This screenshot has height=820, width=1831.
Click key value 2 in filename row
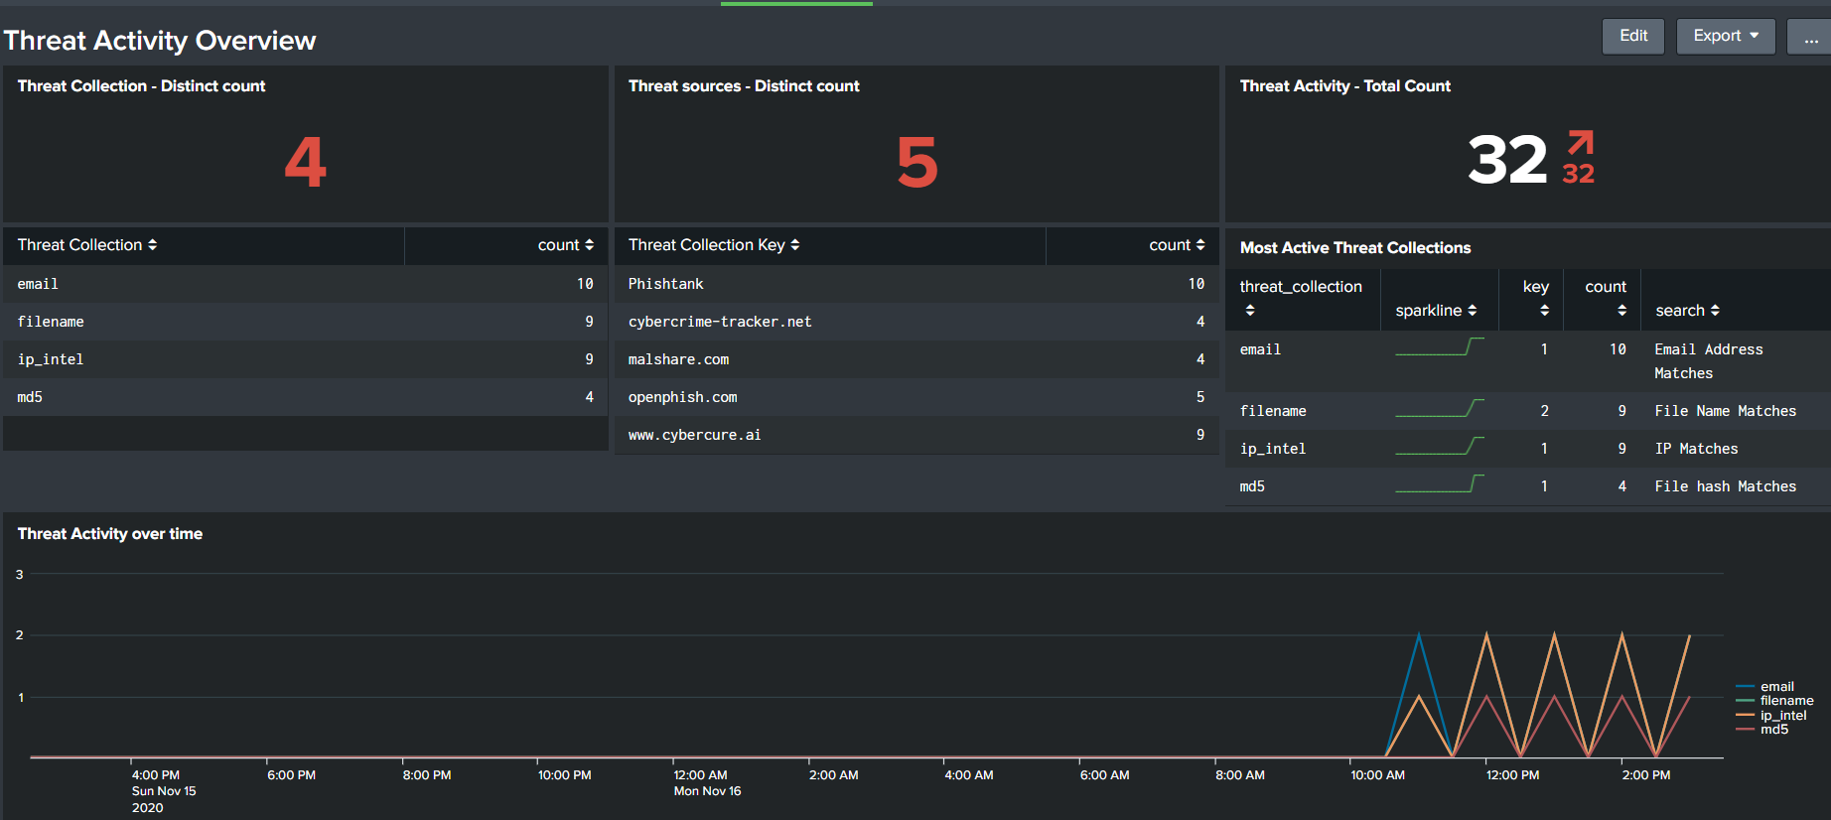pyautogui.click(x=1544, y=411)
